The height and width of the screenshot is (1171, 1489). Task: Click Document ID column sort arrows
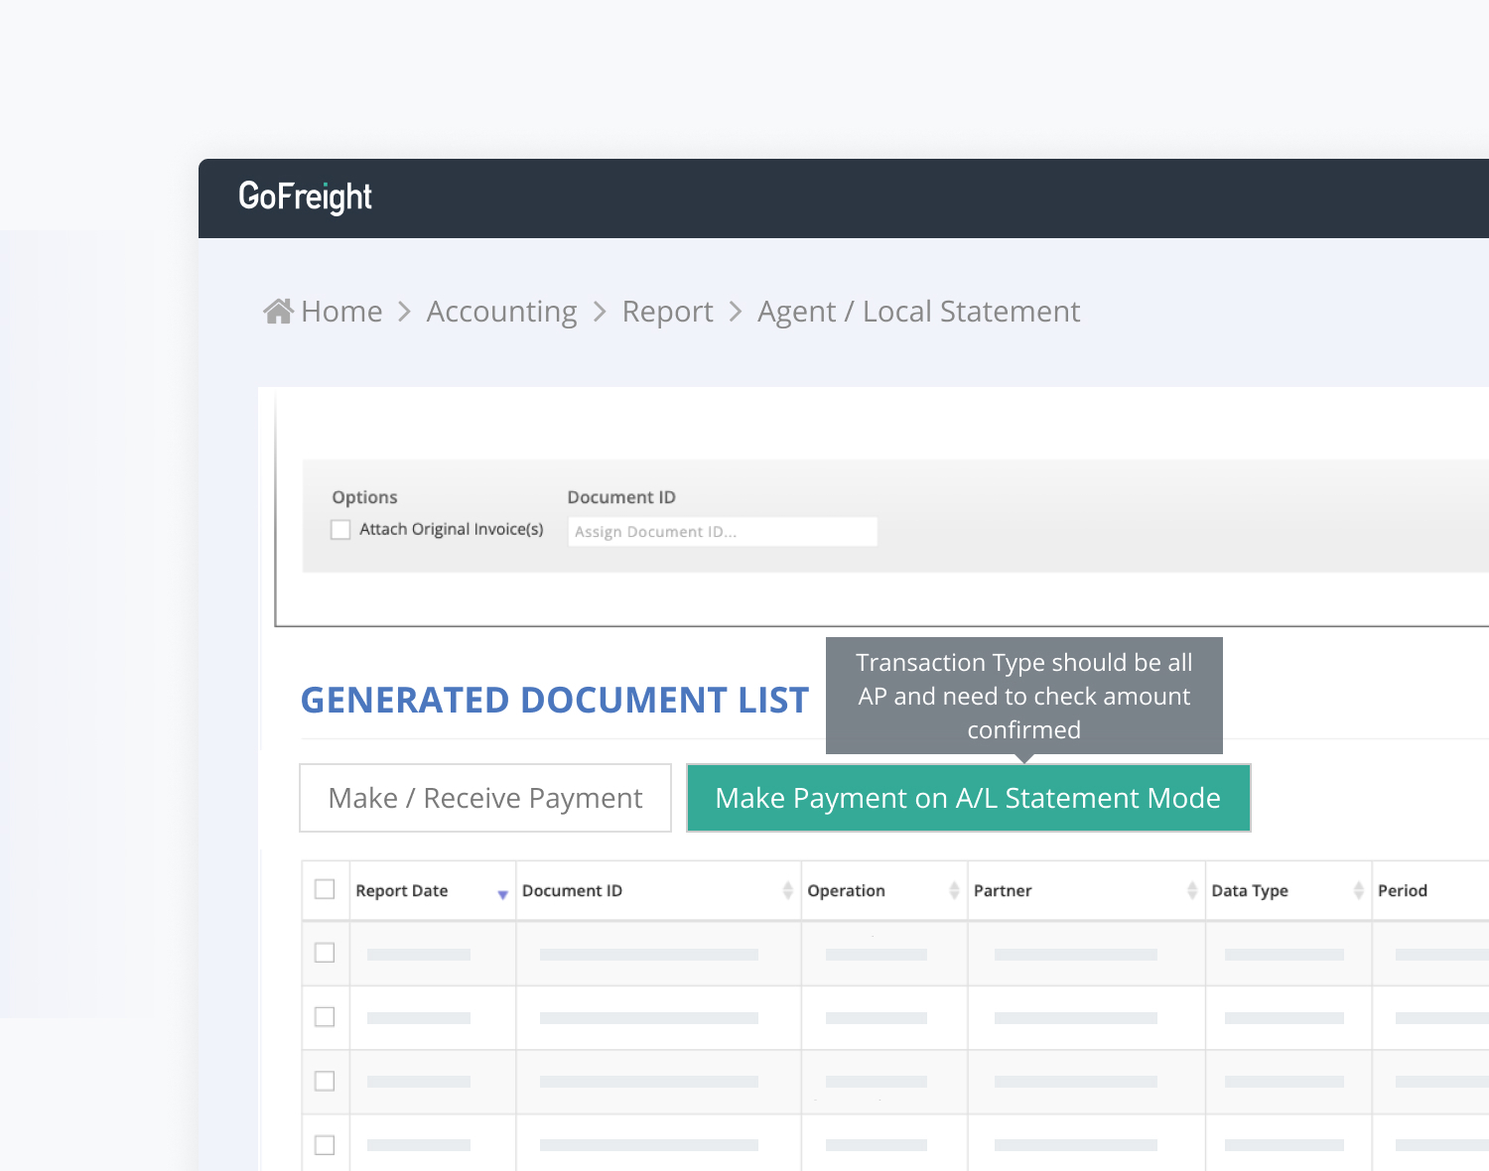tap(787, 891)
